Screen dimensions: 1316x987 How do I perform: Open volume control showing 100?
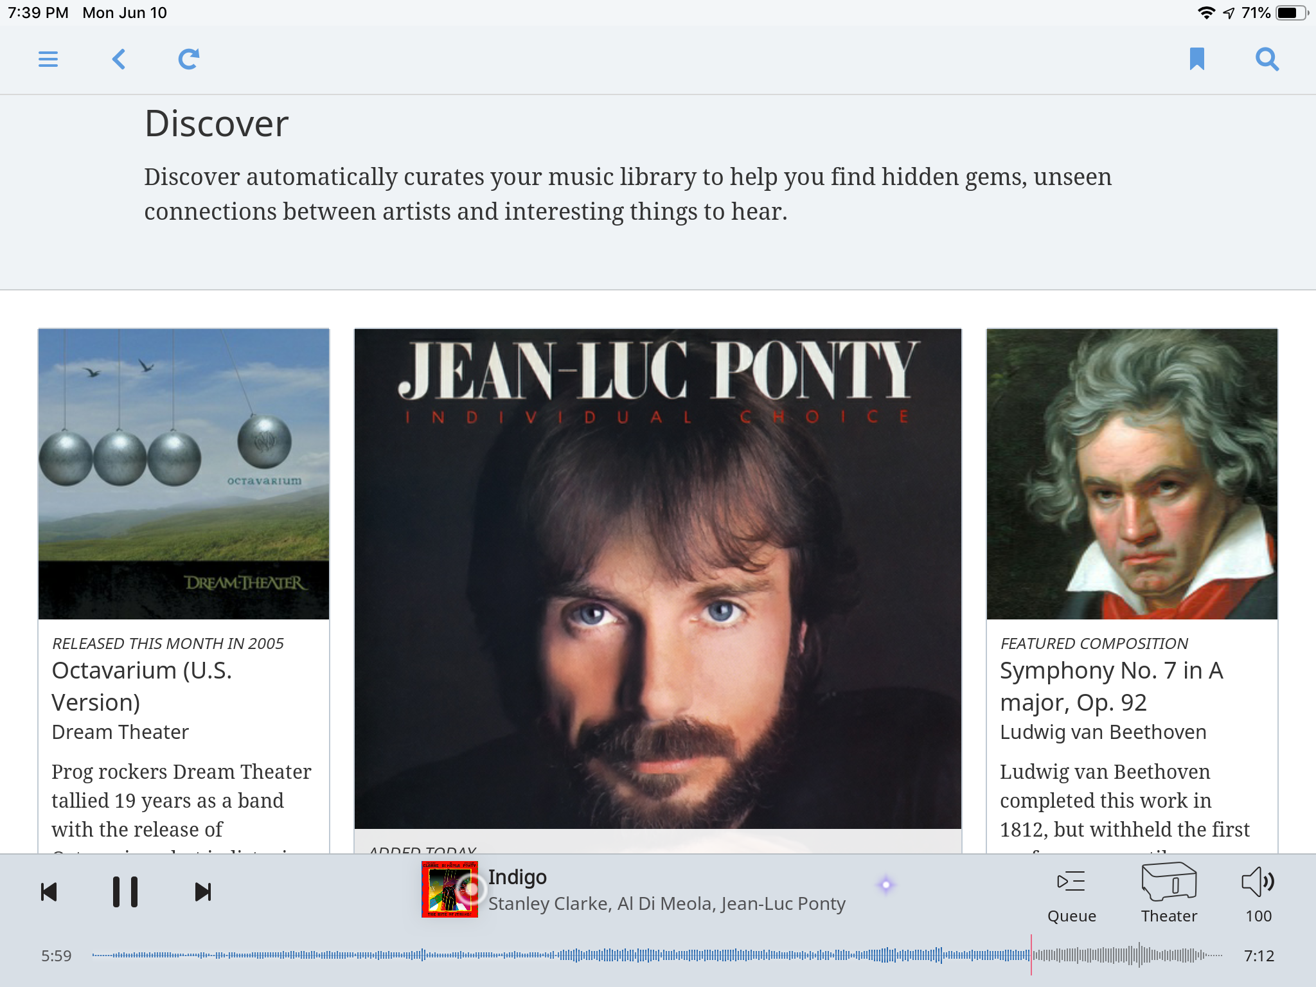click(x=1258, y=893)
